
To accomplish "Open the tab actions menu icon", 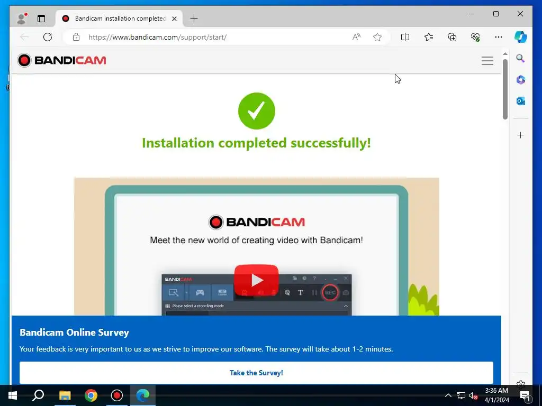I will click(x=41, y=19).
